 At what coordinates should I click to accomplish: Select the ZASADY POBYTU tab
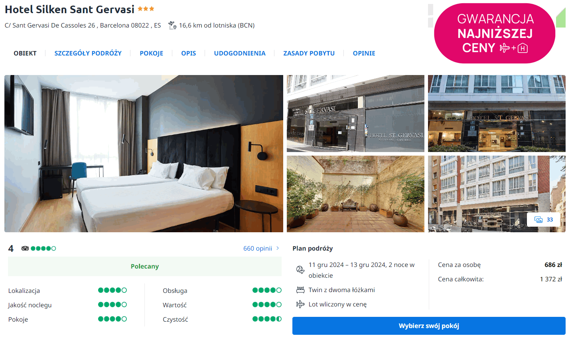coord(309,53)
